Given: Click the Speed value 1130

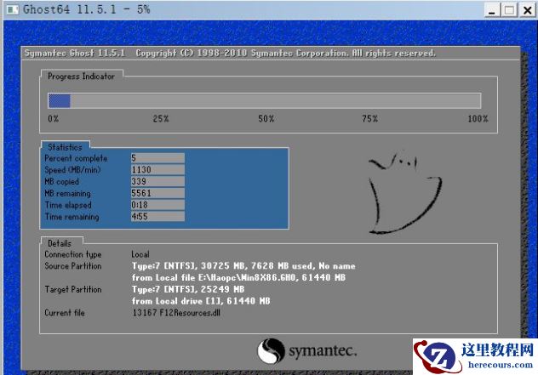Looking at the screenshot, I should [157, 170].
